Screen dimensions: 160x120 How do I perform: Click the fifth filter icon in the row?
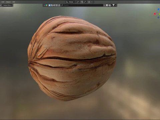coord(57,5)
